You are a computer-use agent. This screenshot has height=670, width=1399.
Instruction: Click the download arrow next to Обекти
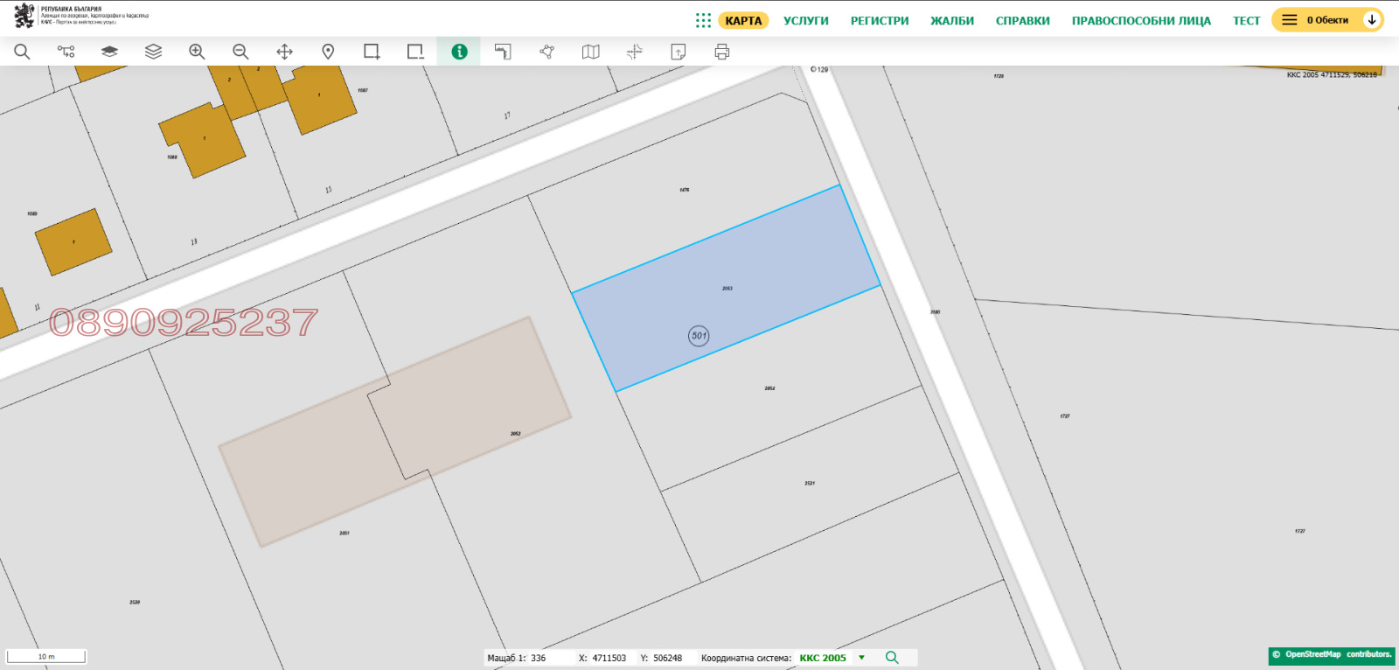[x=1372, y=19]
